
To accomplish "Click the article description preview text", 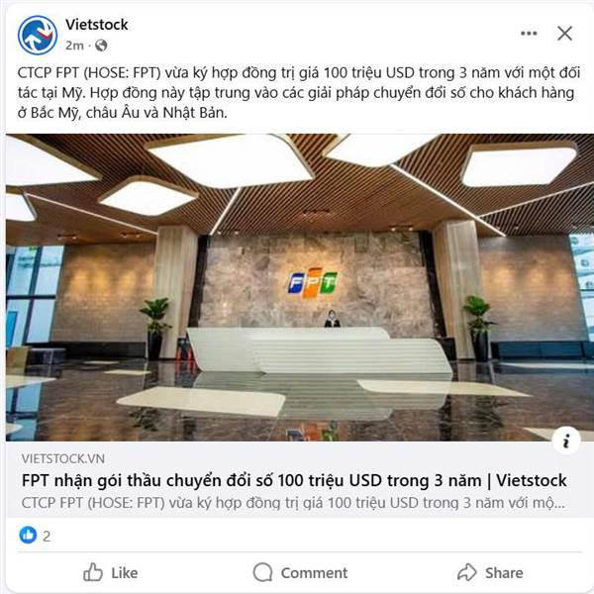I will (293, 503).
